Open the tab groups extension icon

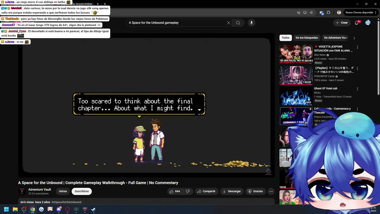[321, 12]
